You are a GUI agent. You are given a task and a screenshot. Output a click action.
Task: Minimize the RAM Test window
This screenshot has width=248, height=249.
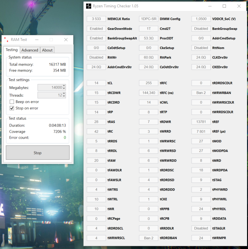[x=37, y=40]
